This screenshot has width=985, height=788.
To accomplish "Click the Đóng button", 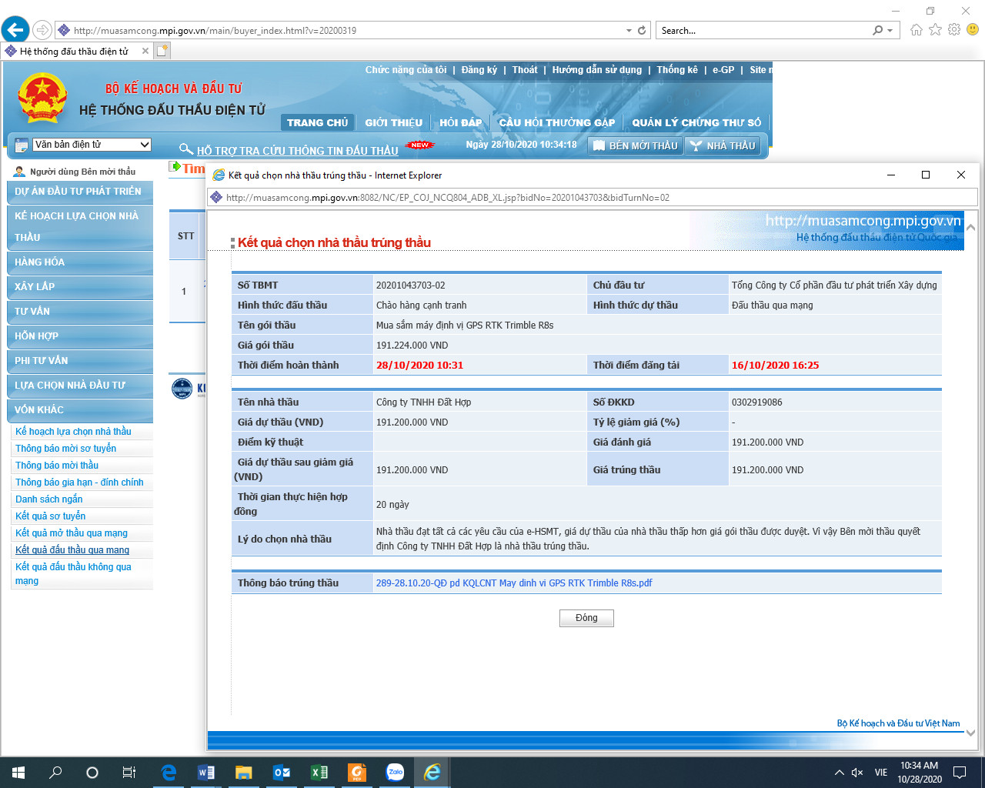I will (586, 618).
